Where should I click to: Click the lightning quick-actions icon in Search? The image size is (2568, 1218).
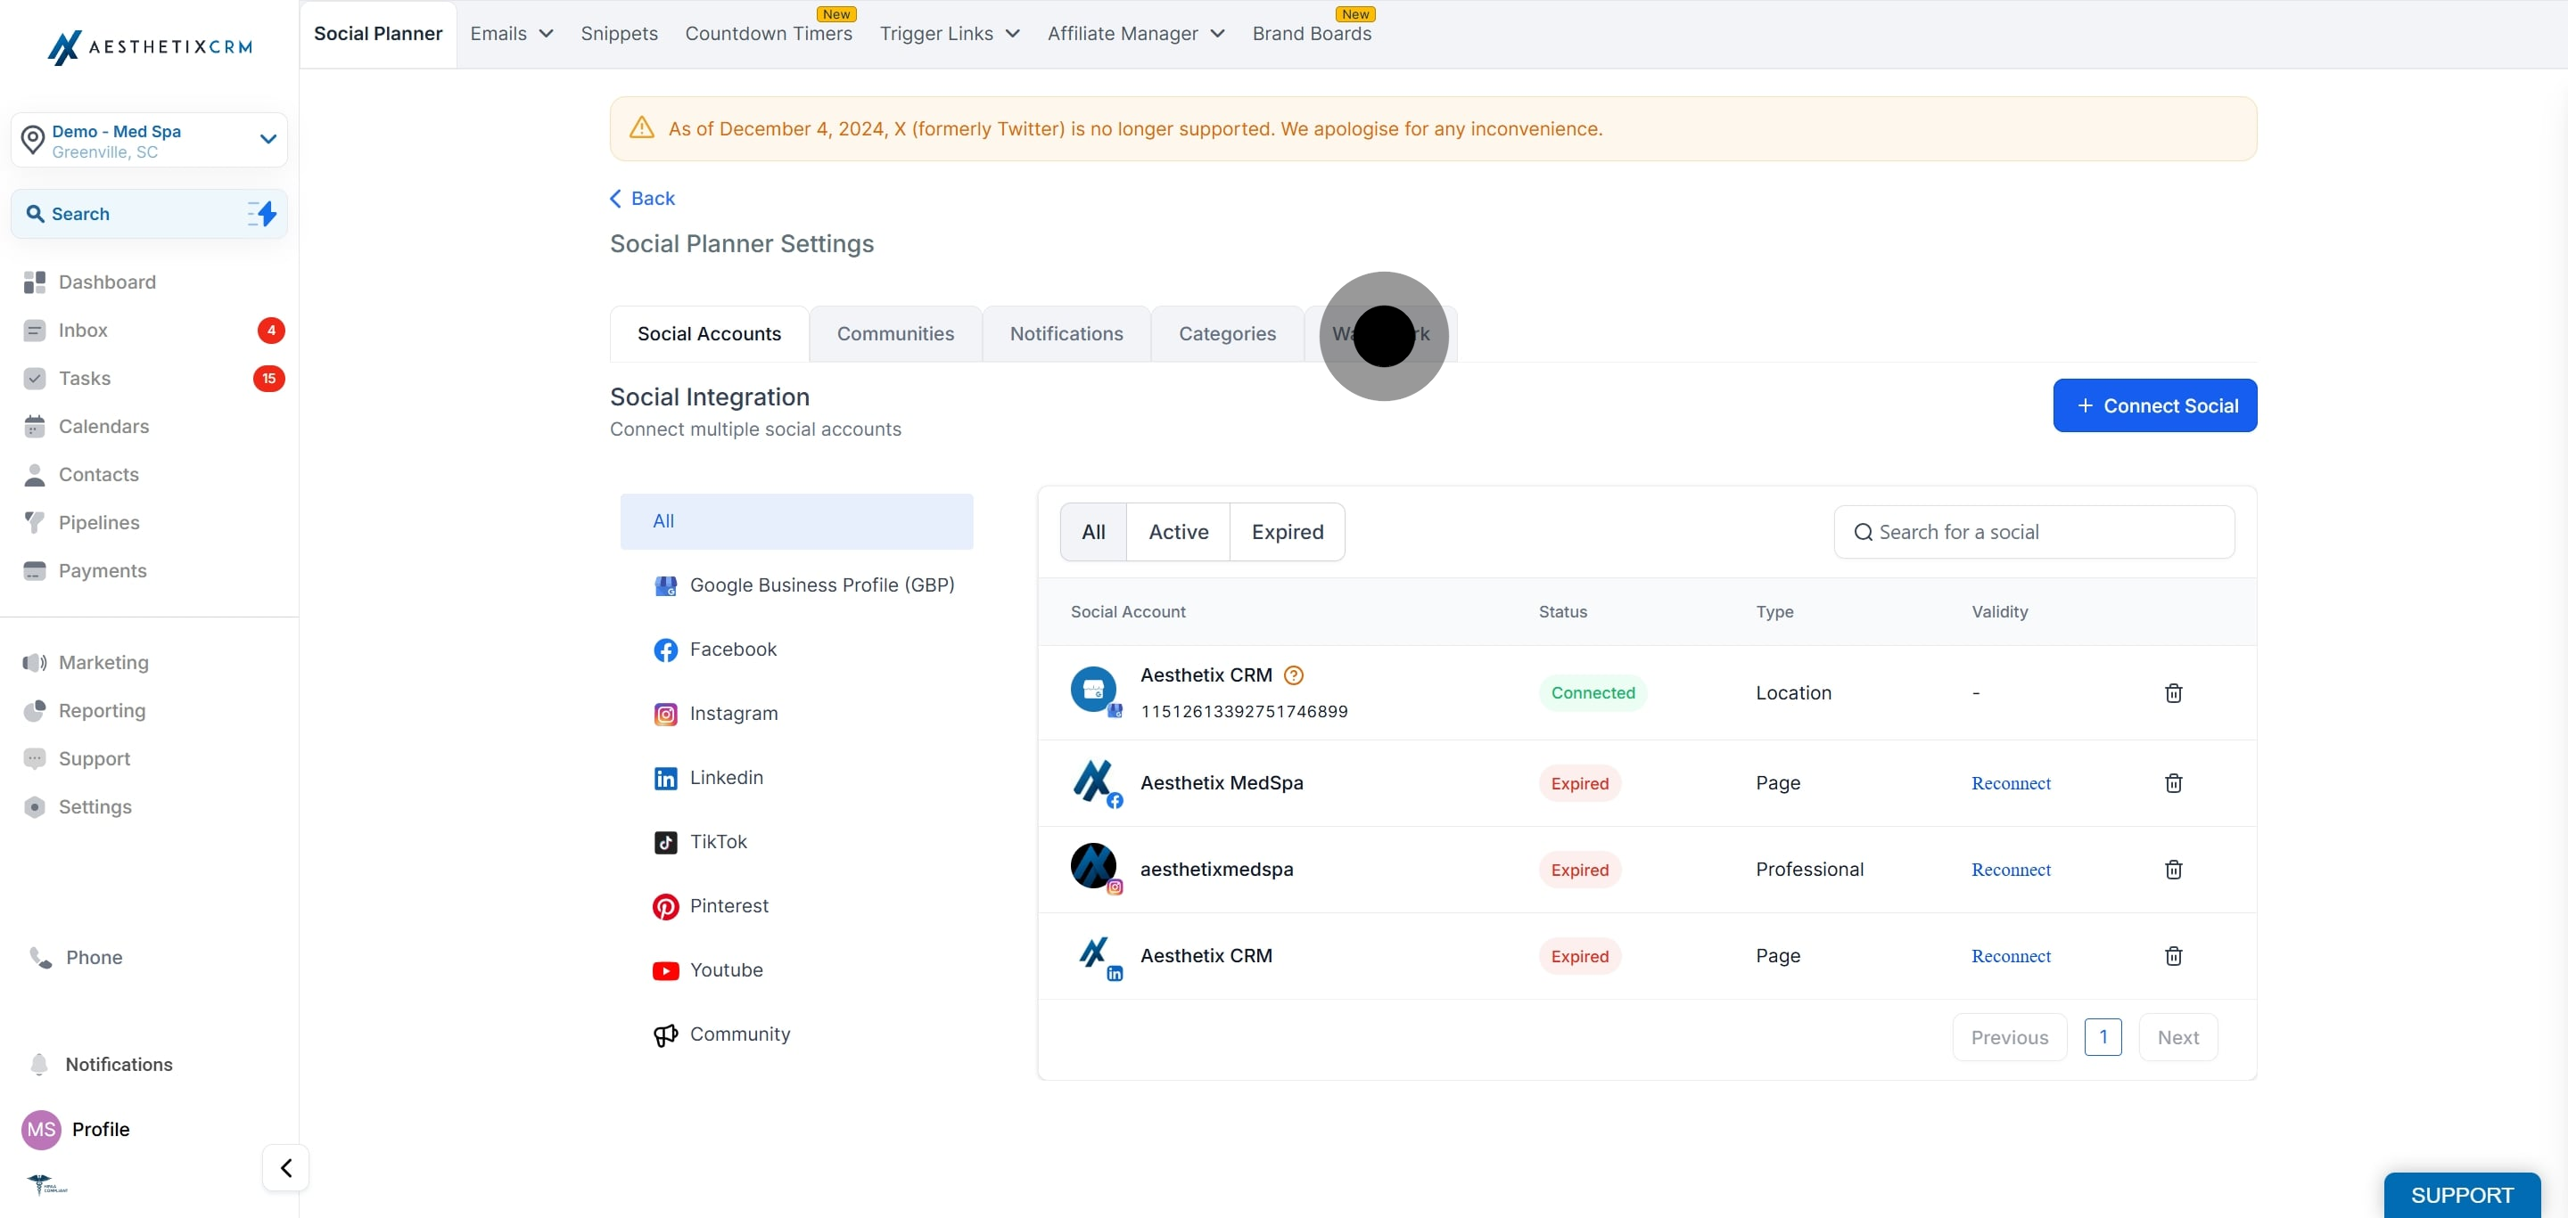point(262,213)
